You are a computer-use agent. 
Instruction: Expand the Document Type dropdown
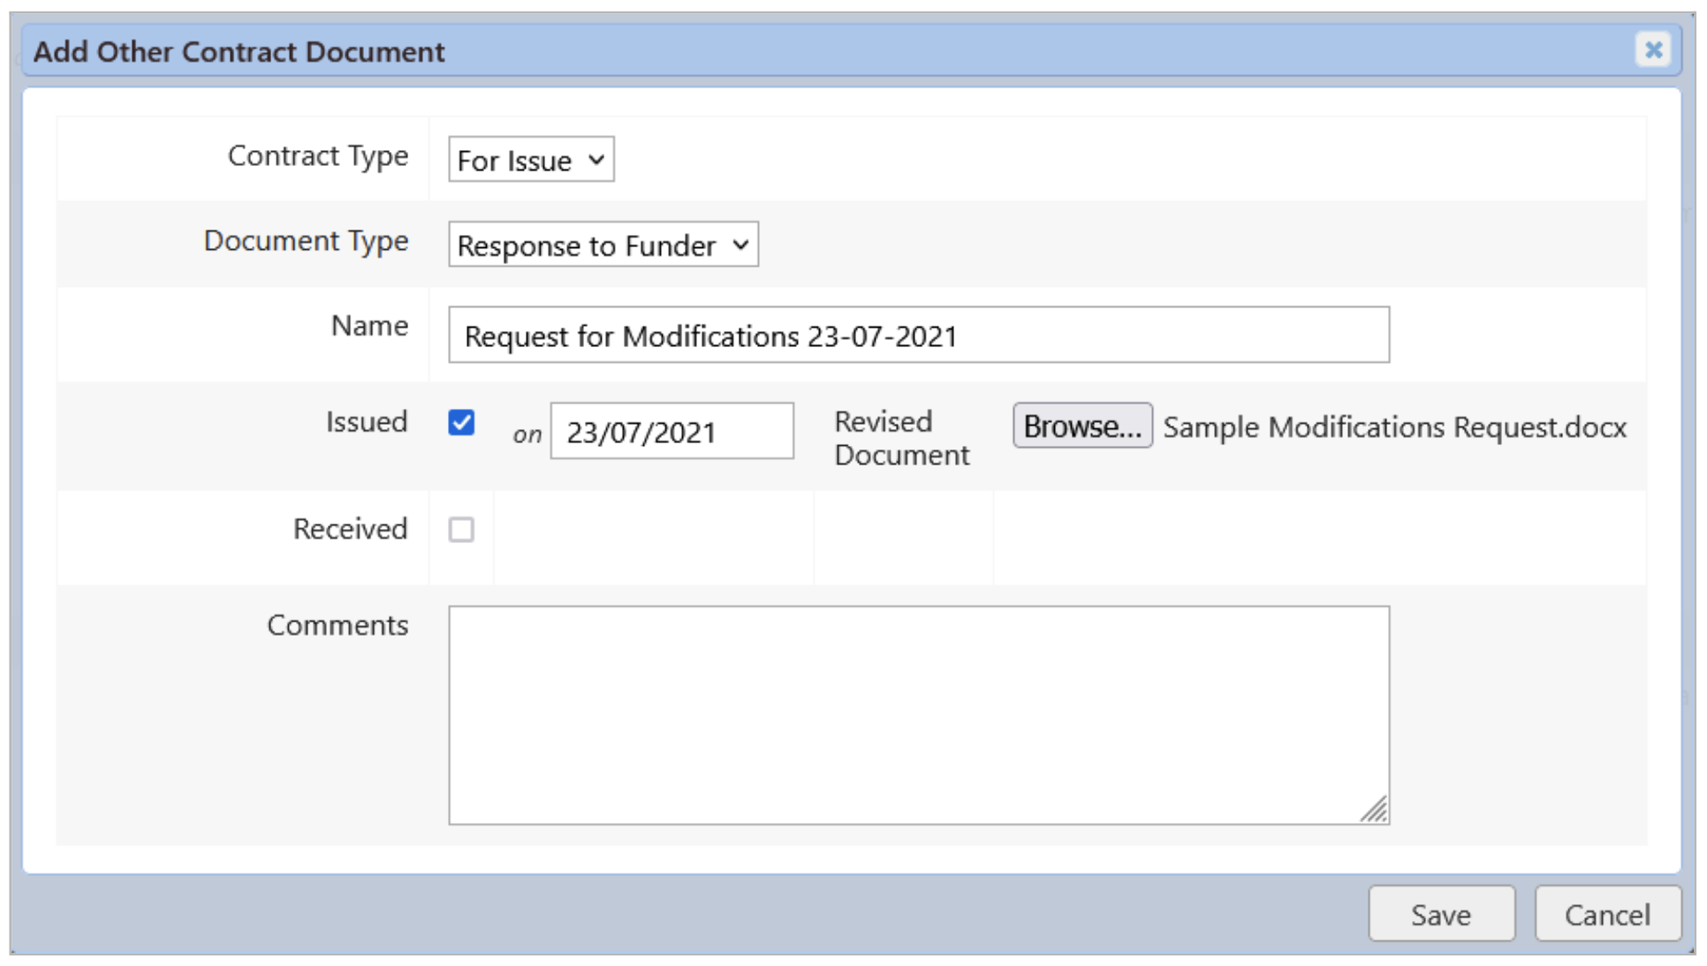[603, 245]
